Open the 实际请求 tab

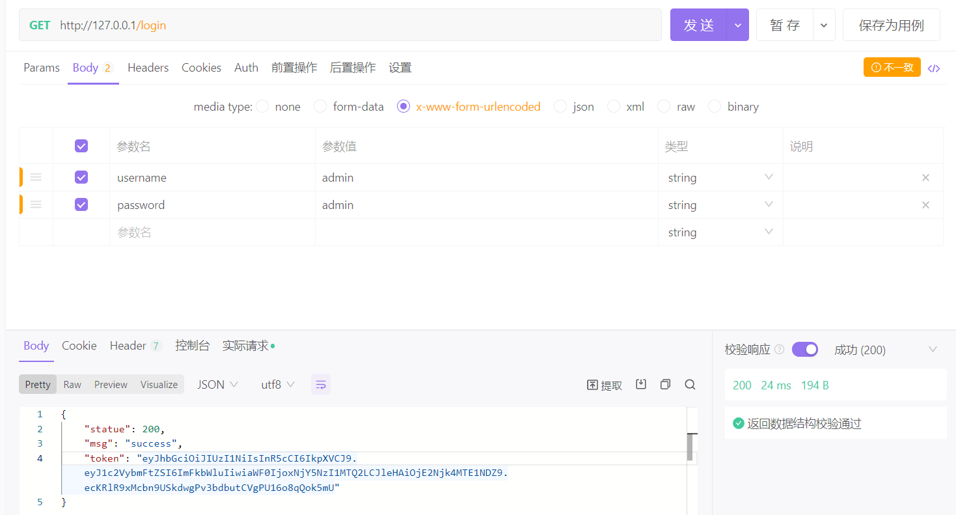pyautogui.click(x=248, y=346)
